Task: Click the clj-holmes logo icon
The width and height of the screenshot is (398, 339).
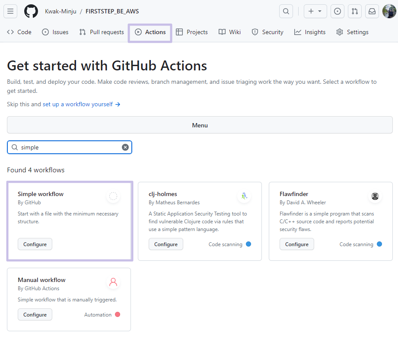Action: click(x=244, y=196)
